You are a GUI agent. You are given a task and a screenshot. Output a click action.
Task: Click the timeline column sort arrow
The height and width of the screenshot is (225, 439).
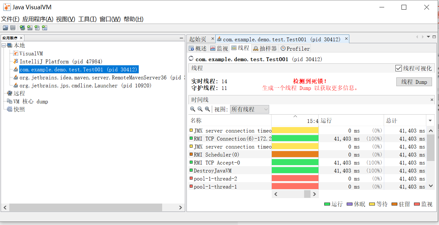tap(295, 117)
